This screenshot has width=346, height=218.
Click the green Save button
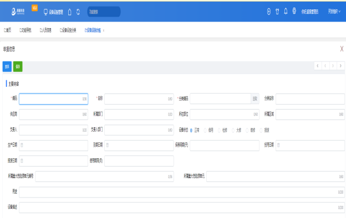pyautogui.click(x=18, y=66)
